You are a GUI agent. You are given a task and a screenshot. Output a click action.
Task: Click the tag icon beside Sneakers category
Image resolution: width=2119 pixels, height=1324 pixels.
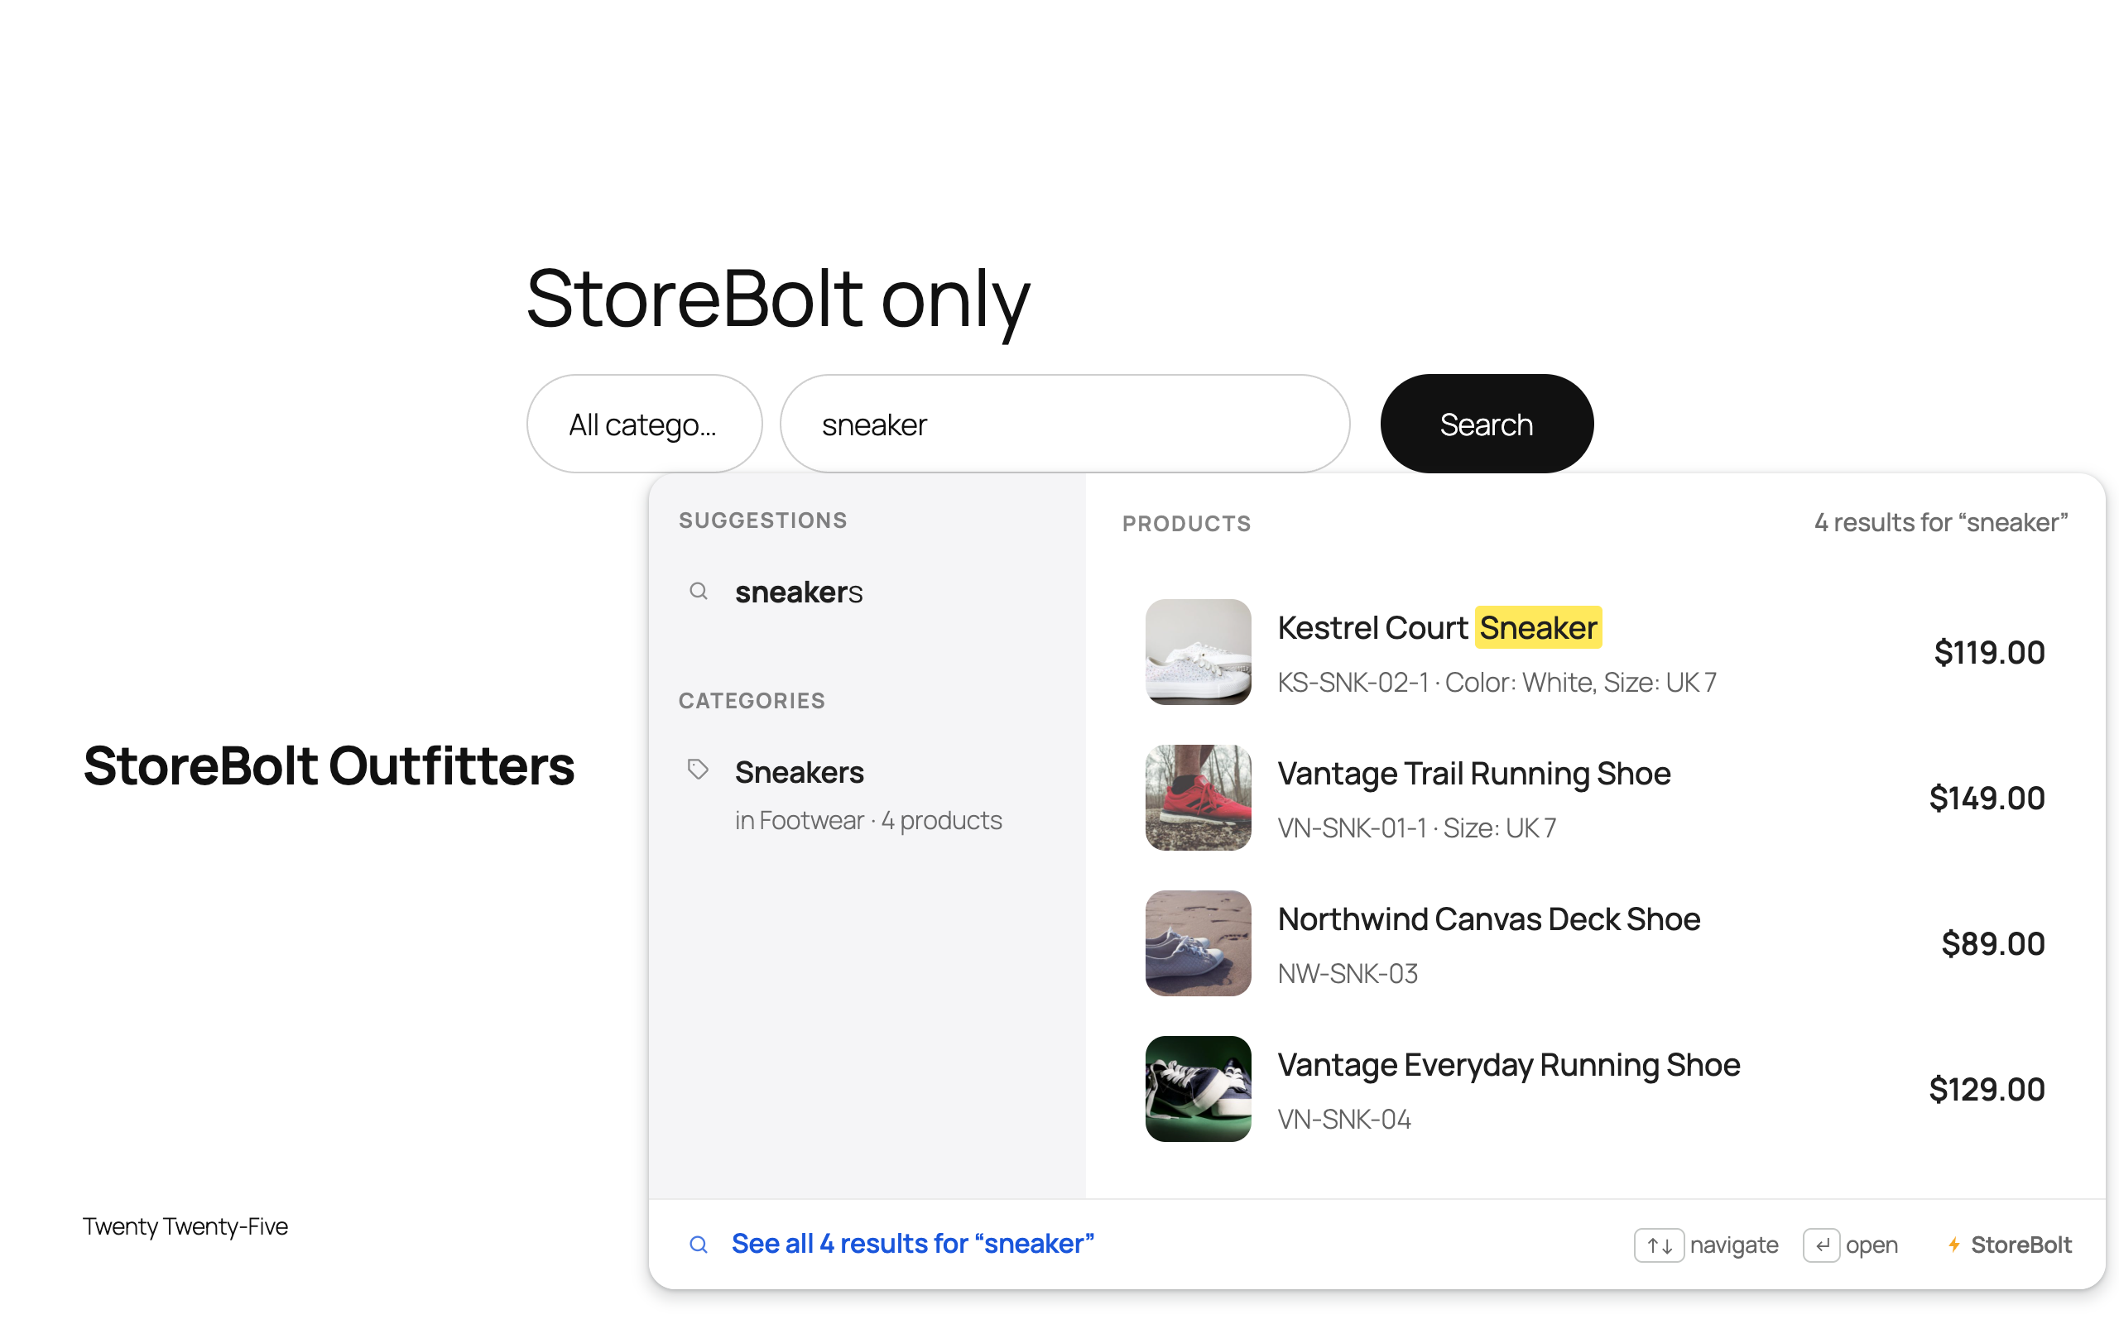click(698, 770)
